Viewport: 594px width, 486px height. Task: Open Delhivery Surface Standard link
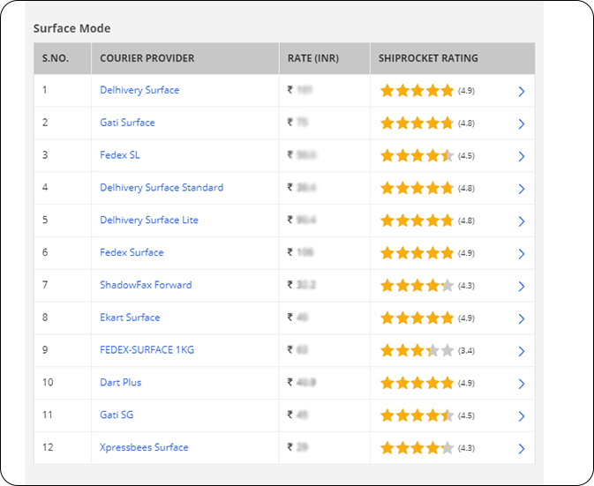coord(162,188)
